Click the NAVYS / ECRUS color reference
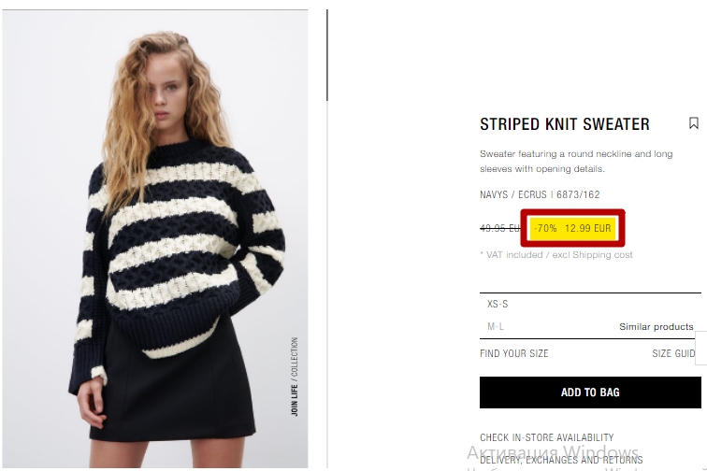 (x=540, y=194)
